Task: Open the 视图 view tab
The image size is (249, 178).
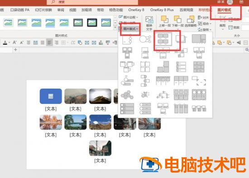Action: [73, 10]
